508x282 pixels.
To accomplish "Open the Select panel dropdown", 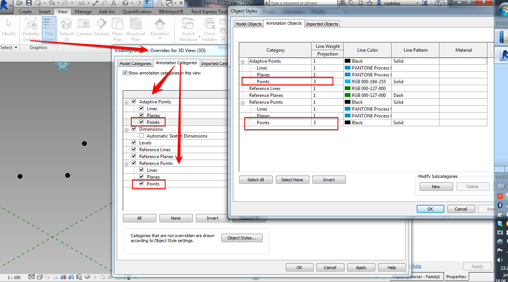I will (x=16, y=47).
